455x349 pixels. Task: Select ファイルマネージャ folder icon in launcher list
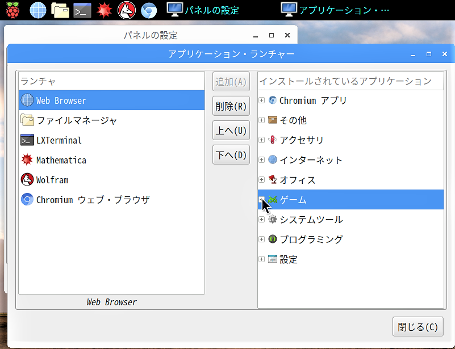pyautogui.click(x=27, y=120)
